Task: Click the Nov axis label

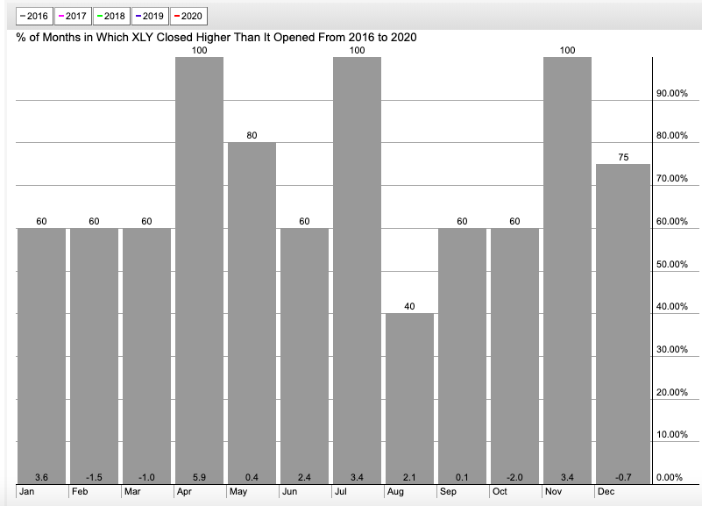Action: click(x=553, y=491)
